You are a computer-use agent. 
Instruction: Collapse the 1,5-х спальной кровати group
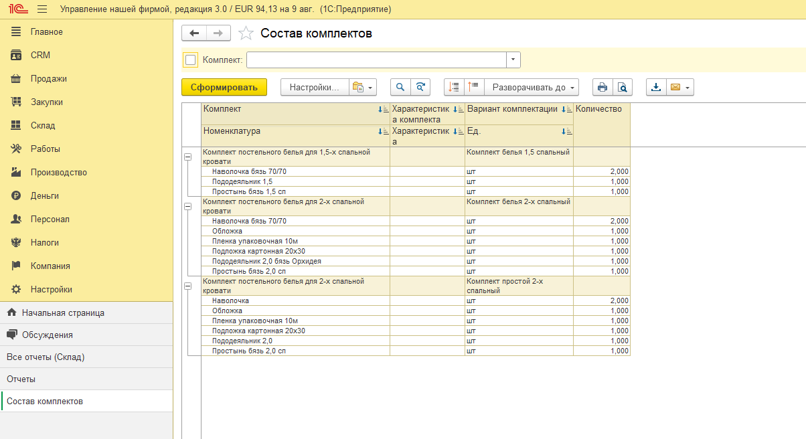tap(188, 157)
